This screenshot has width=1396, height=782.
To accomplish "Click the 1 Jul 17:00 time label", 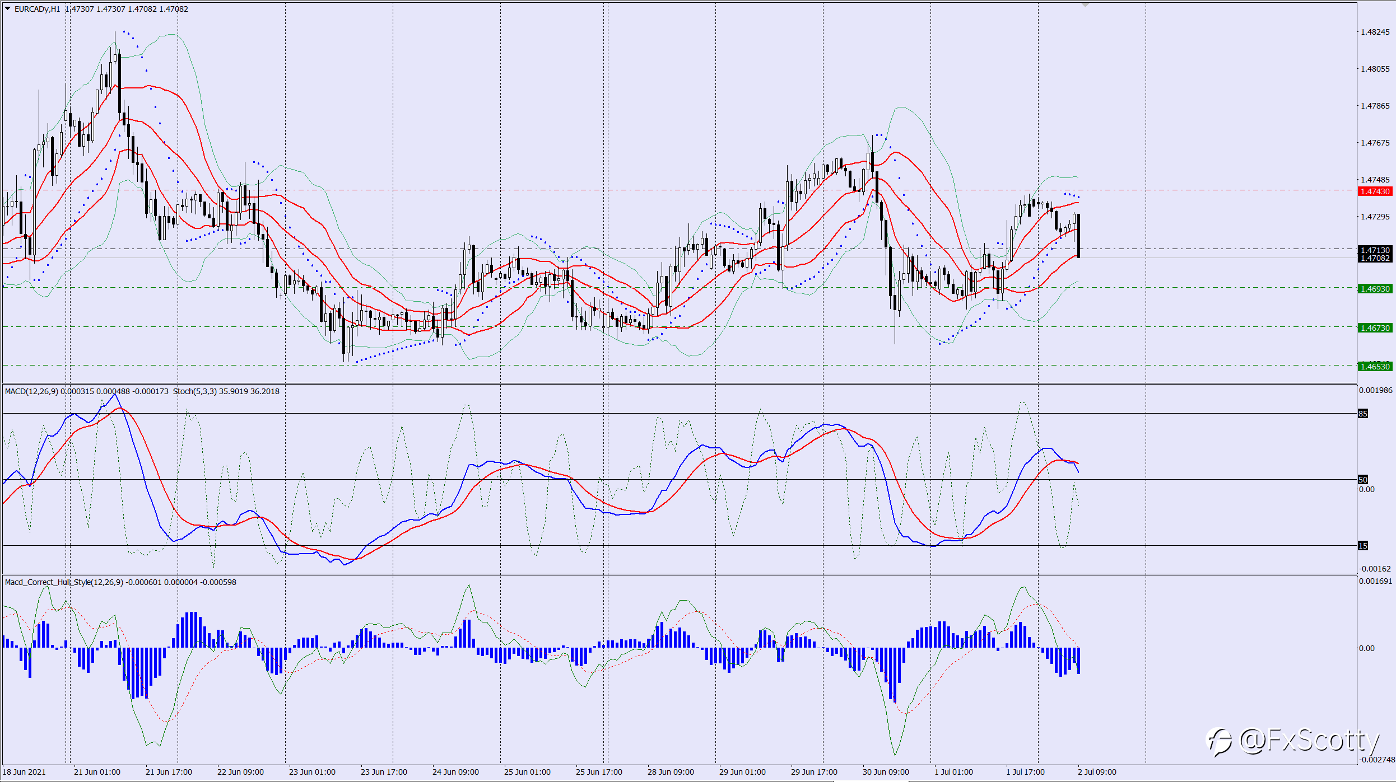I will tap(1025, 772).
